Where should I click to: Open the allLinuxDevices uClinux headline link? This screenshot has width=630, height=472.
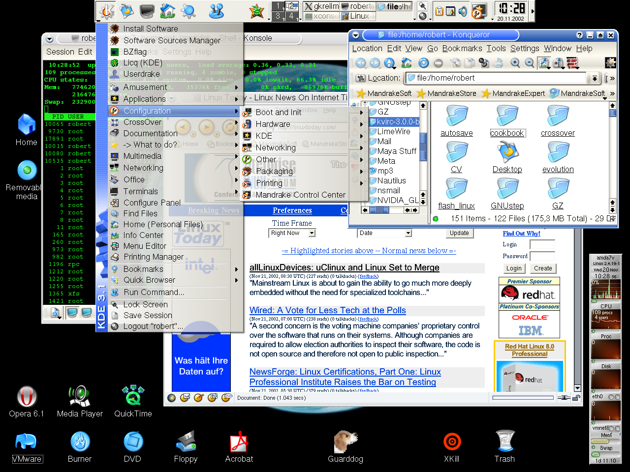(x=345, y=267)
